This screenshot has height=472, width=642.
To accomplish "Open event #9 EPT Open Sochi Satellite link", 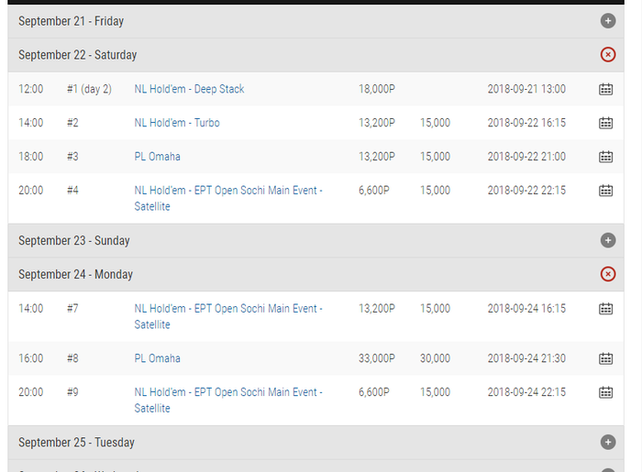I will 227,392.
